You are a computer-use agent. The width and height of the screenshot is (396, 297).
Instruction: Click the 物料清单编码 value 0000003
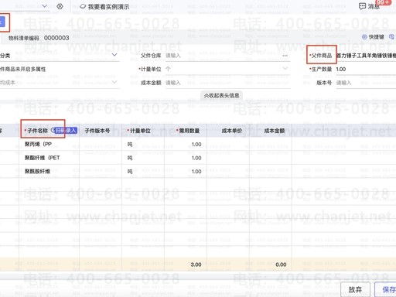(56, 38)
